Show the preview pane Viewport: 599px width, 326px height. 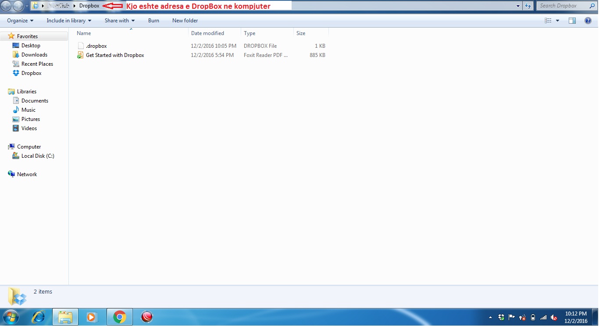pos(572,21)
